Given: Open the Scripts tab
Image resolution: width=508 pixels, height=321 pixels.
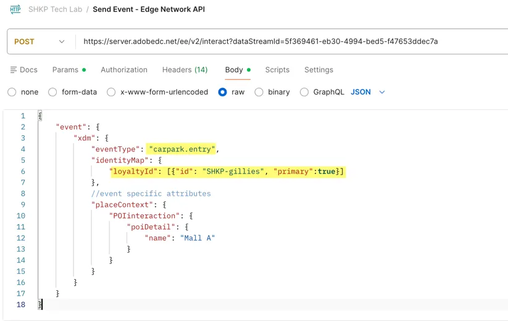Looking at the screenshot, I should pyautogui.click(x=277, y=70).
